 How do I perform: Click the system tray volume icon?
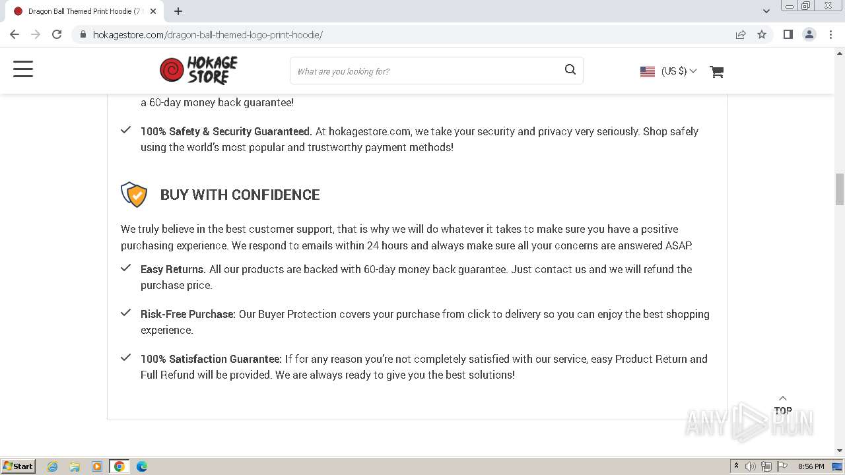[x=751, y=466]
